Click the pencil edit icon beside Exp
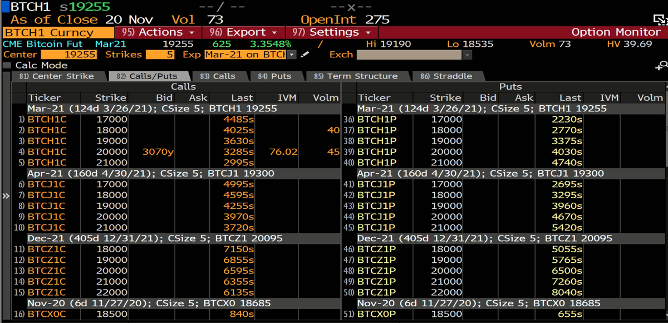 (x=303, y=55)
